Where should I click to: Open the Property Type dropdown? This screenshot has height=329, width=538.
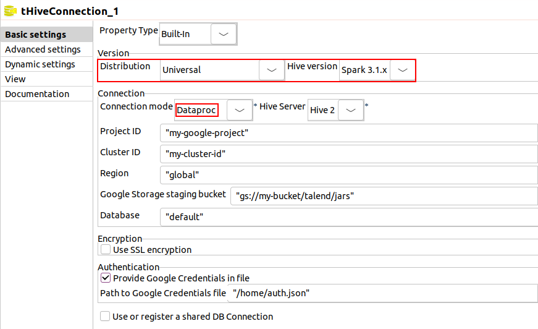224,34
